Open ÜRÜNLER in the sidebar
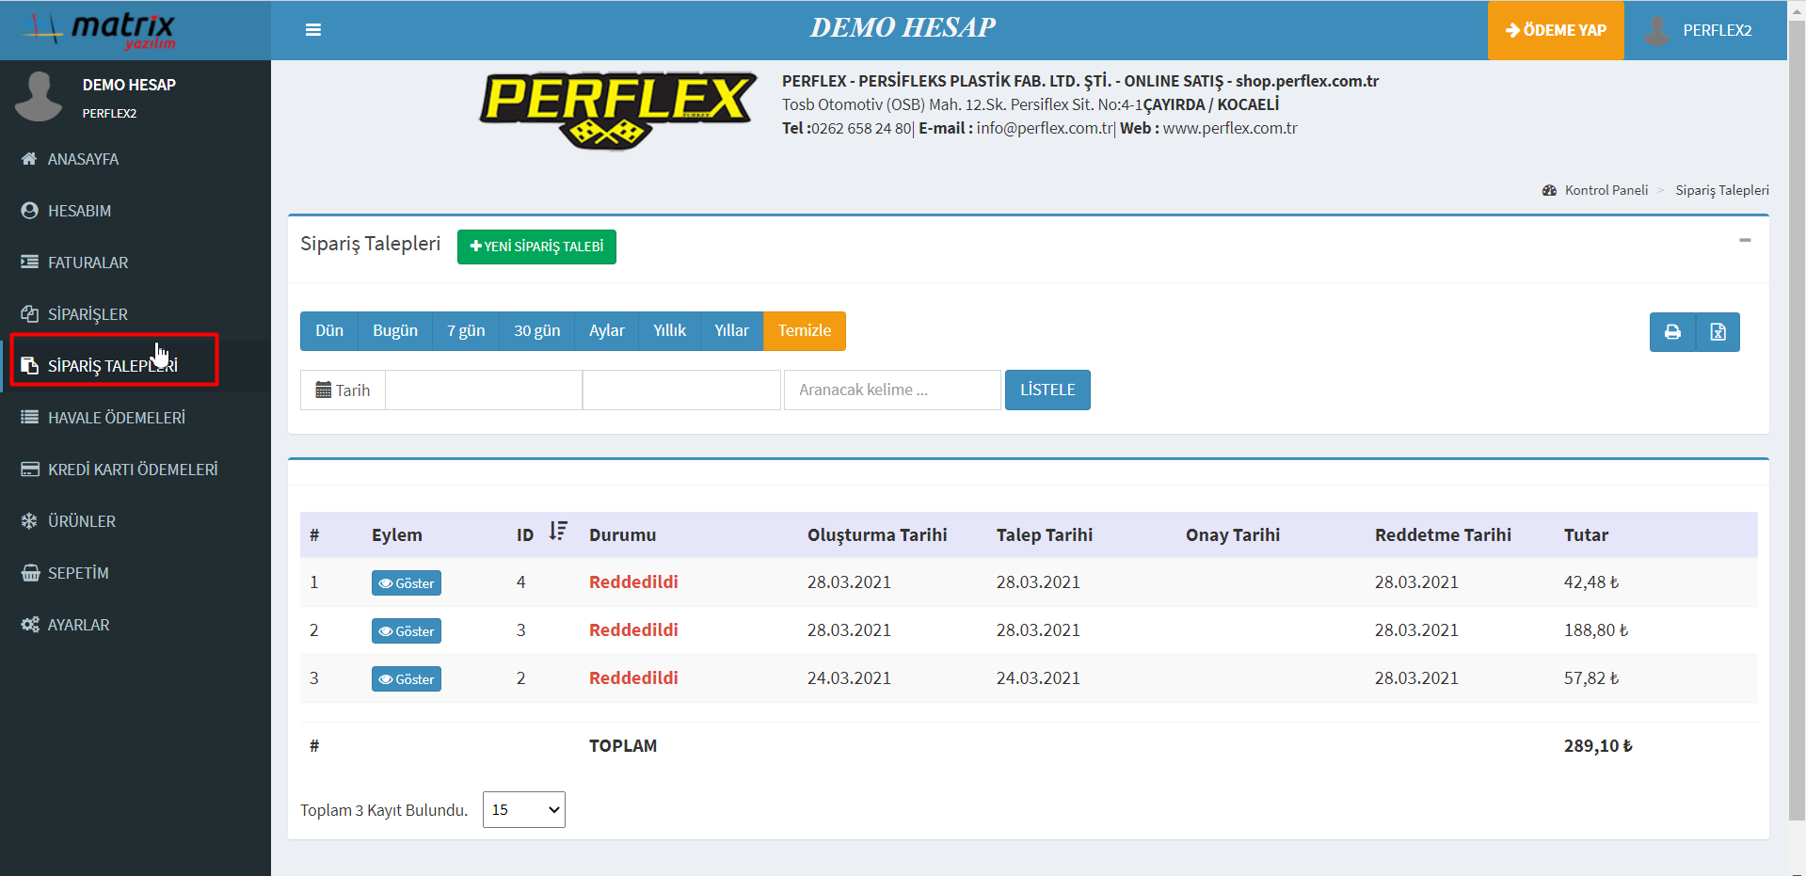 82,521
